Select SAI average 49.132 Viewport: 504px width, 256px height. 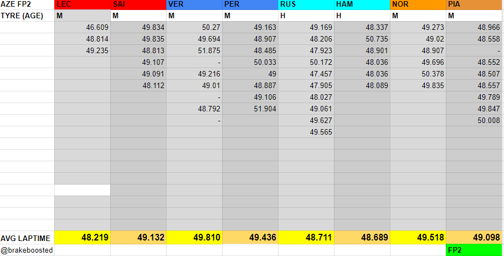pos(138,238)
